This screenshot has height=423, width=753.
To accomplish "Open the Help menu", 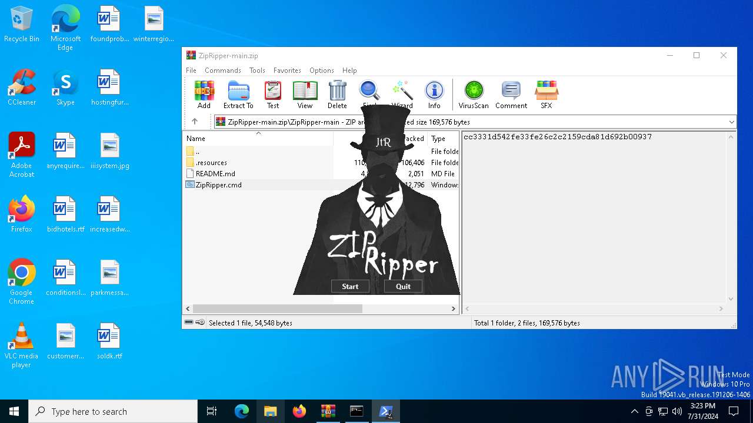I will [349, 70].
